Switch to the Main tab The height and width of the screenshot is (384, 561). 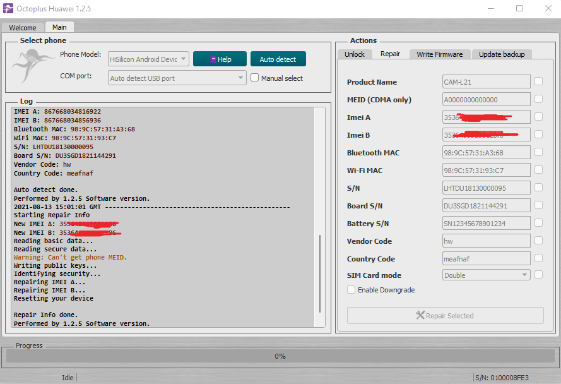(x=59, y=27)
